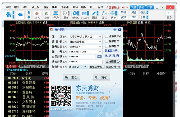Expand the F10/F9 dropdown arrow

(88, 13)
